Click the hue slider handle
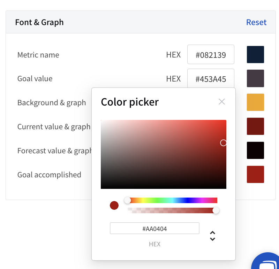This screenshot has height=269, width=279. (127, 200)
